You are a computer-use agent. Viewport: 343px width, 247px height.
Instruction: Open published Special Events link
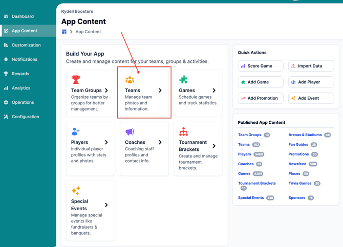click(251, 197)
